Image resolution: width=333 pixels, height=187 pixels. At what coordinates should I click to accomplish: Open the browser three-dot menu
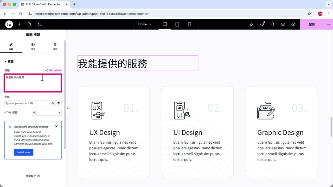click(x=328, y=14)
